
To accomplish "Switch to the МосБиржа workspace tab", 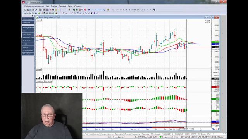I will pos(155,134).
